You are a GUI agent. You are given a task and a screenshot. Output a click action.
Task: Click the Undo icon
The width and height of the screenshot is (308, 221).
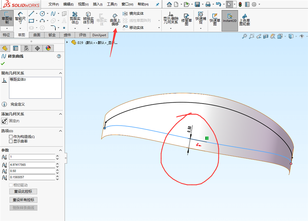click(x=218, y=4)
